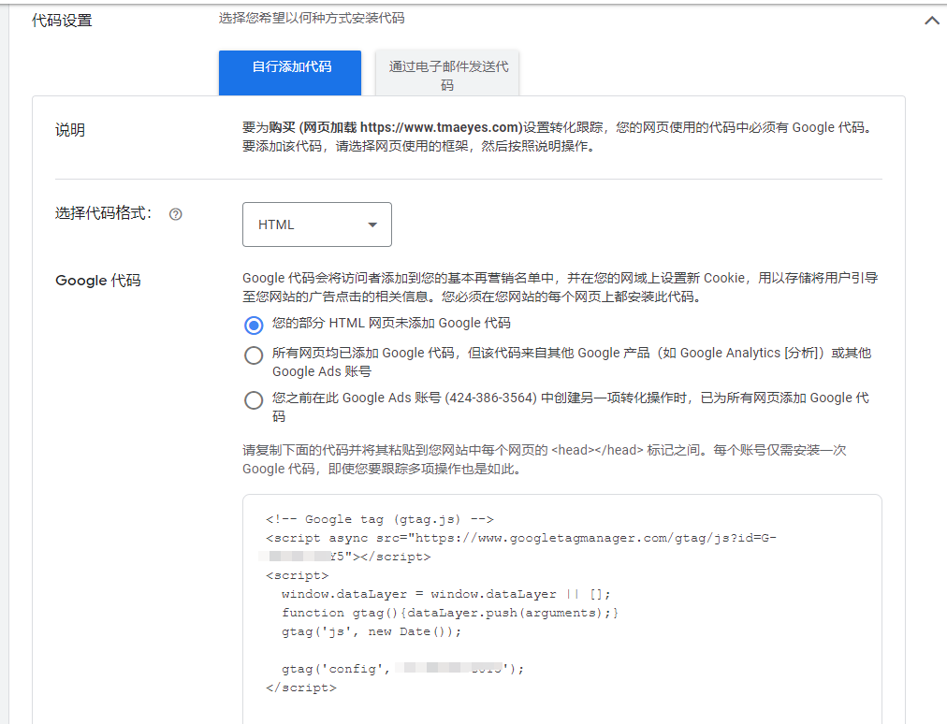Switch to 通过电子邮件发送代码 tab
The height and width of the screenshot is (724, 947).
point(447,72)
